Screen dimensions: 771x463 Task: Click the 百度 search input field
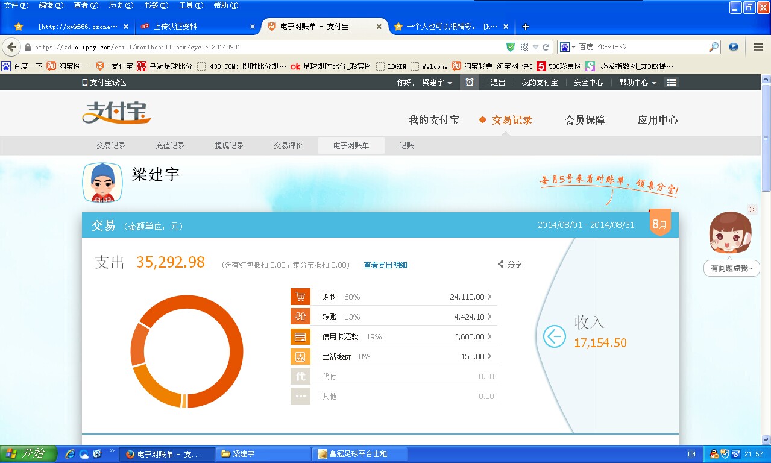pyautogui.click(x=642, y=47)
